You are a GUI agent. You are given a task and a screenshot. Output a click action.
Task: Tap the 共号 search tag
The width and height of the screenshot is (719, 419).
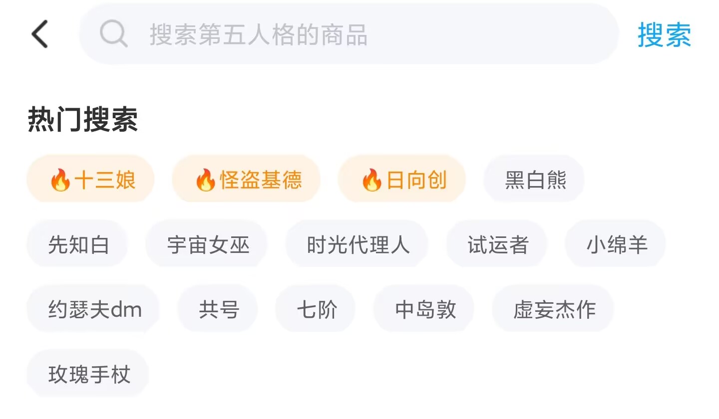pos(218,309)
